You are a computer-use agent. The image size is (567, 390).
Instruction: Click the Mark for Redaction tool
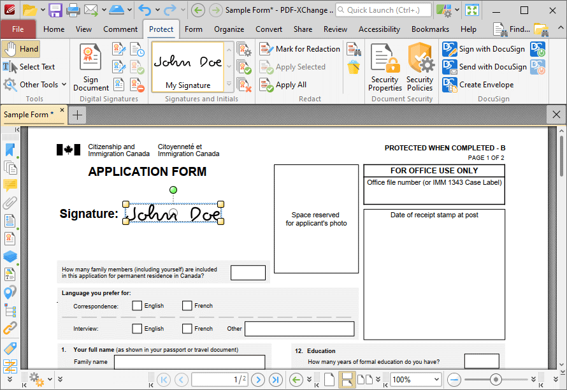(300, 48)
